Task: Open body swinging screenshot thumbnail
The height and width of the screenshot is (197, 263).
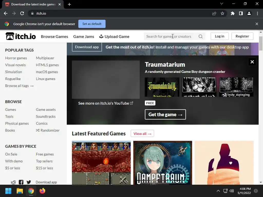Action: [x=236, y=87]
